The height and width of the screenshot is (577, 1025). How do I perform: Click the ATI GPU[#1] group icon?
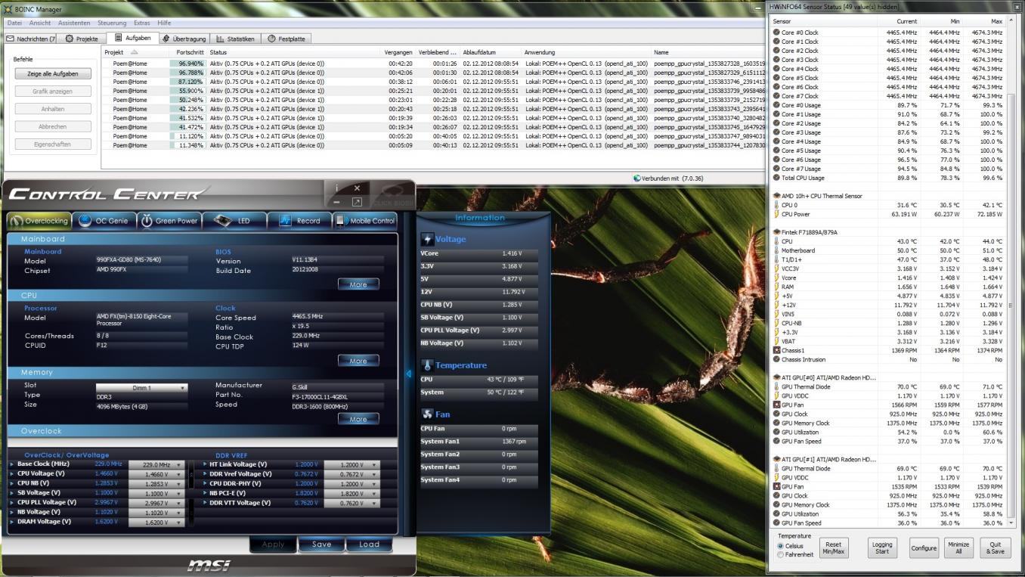tap(776, 459)
